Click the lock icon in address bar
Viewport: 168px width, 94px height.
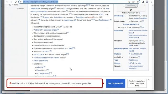21,2
